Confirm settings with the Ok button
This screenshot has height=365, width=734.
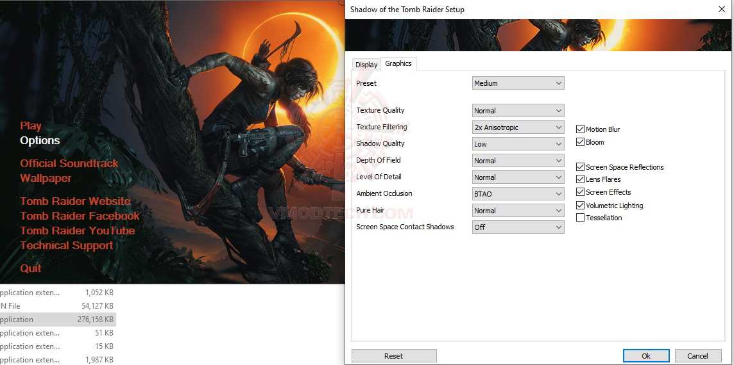point(646,356)
